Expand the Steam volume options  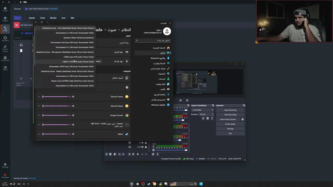pos(39,134)
